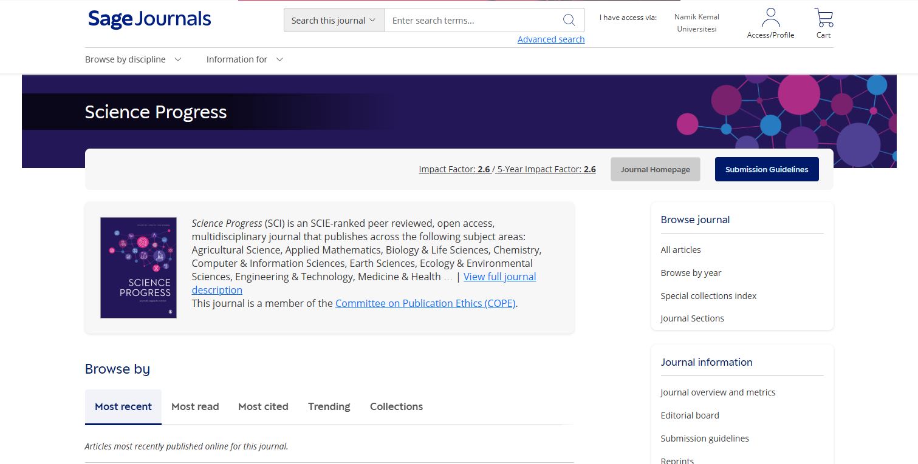This screenshot has width=918, height=464.
Task: Open Special collections index link
Action: [708, 296]
